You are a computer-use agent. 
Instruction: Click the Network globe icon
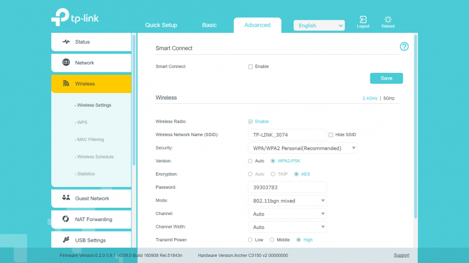coord(66,63)
